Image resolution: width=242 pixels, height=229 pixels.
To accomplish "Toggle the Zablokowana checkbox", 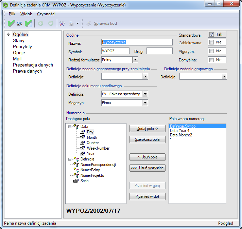I will tap(212, 42).
